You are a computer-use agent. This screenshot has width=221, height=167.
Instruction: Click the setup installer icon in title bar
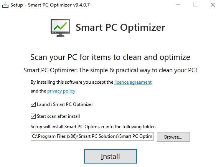click(5, 5)
